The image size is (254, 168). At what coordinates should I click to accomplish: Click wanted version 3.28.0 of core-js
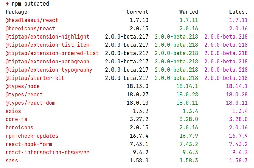pyautogui.click(x=189, y=119)
